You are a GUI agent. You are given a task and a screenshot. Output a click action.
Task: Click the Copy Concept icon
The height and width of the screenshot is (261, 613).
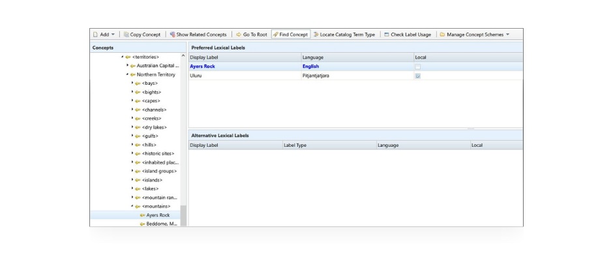127,35
